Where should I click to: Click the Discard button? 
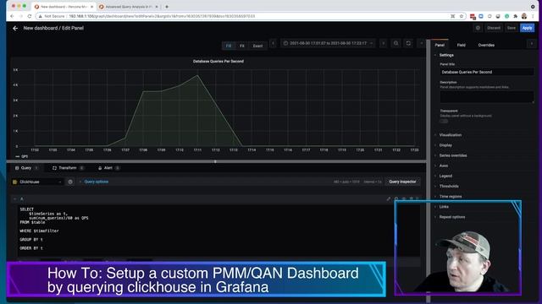[494, 28]
